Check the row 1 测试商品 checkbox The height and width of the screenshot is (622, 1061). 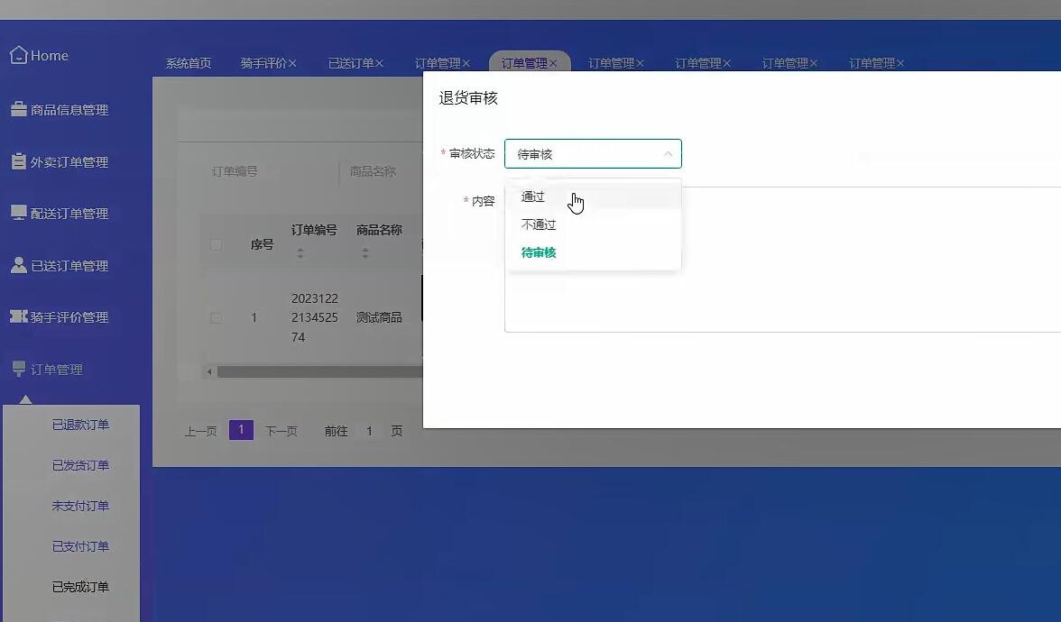(x=216, y=317)
